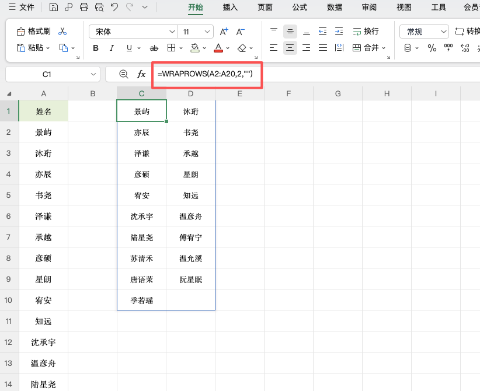Toggle center horizontal alignment
The width and height of the screenshot is (480, 391).
(x=290, y=48)
